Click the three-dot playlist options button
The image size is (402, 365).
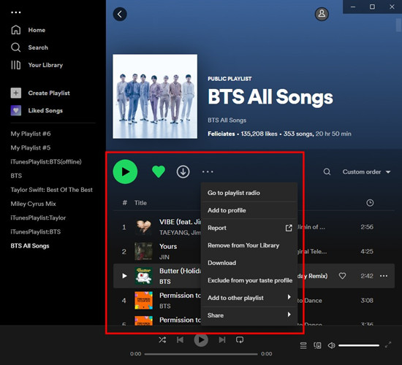tap(208, 172)
